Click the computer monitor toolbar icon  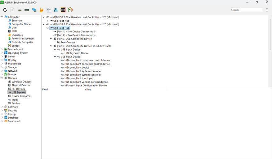tap(34, 10)
